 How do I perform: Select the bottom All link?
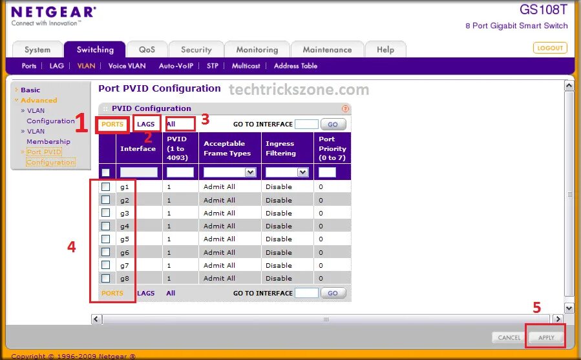tap(171, 293)
